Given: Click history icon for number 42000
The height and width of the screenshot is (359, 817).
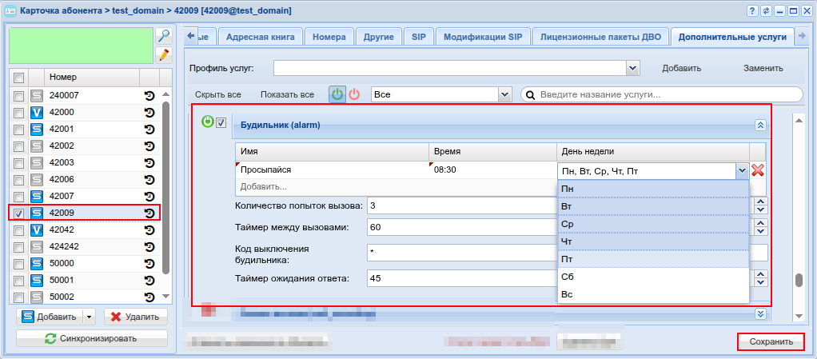Looking at the screenshot, I should coord(149,113).
